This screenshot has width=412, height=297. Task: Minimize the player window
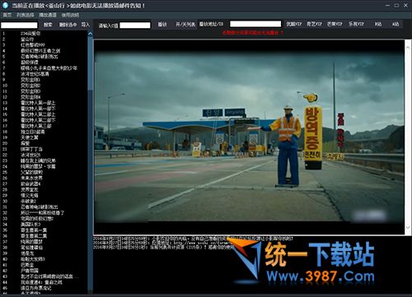pyautogui.click(x=387, y=5)
